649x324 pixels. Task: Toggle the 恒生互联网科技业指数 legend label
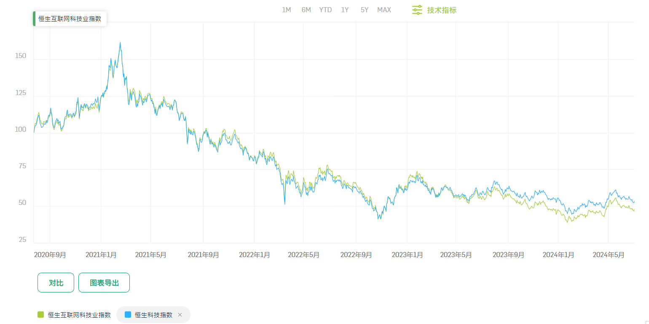(x=79, y=315)
